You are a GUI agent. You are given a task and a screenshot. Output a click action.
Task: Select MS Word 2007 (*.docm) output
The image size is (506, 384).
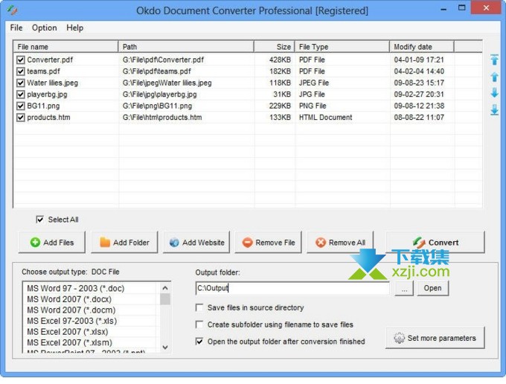point(71,310)
